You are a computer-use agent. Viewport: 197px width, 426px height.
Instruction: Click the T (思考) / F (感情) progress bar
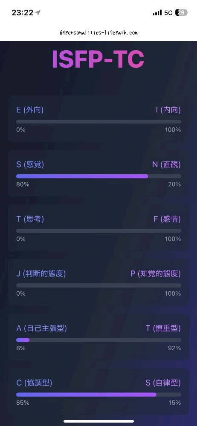(98, 231)
